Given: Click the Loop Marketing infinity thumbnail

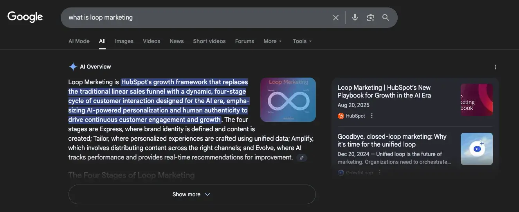Looking at the screenshot, I should coord(288,100).
